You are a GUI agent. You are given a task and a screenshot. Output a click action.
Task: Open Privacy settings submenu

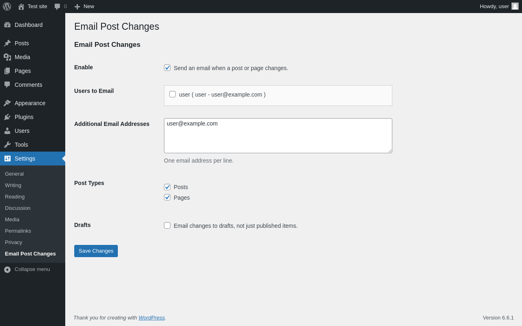point(13,242)
